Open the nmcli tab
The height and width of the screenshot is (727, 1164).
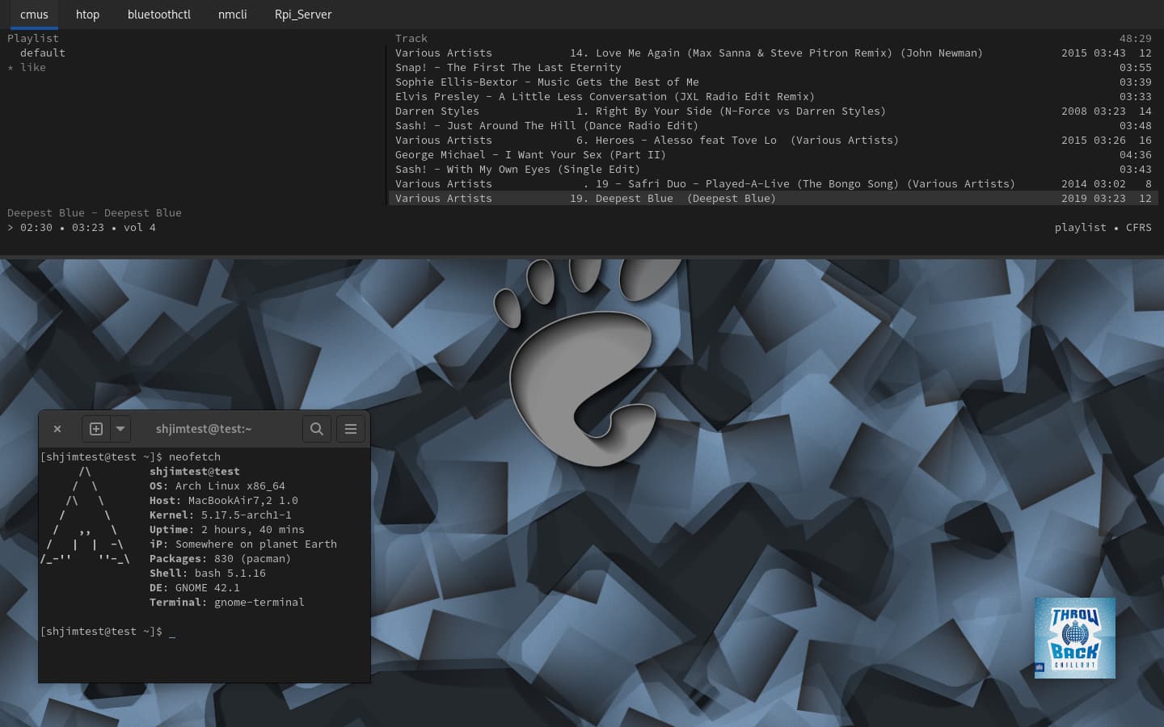(x=233, y=15)
